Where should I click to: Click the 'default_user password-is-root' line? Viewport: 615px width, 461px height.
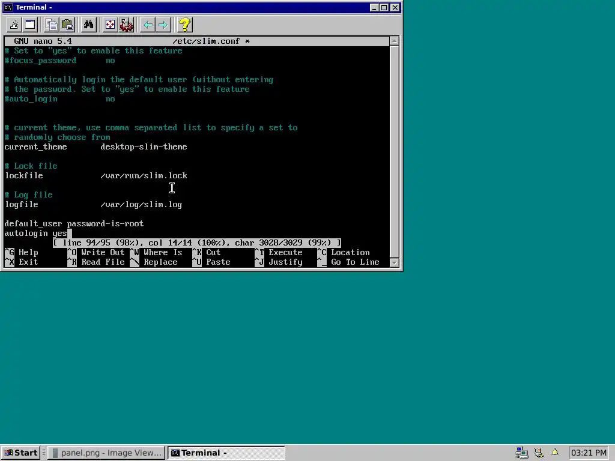coord(74,224)
